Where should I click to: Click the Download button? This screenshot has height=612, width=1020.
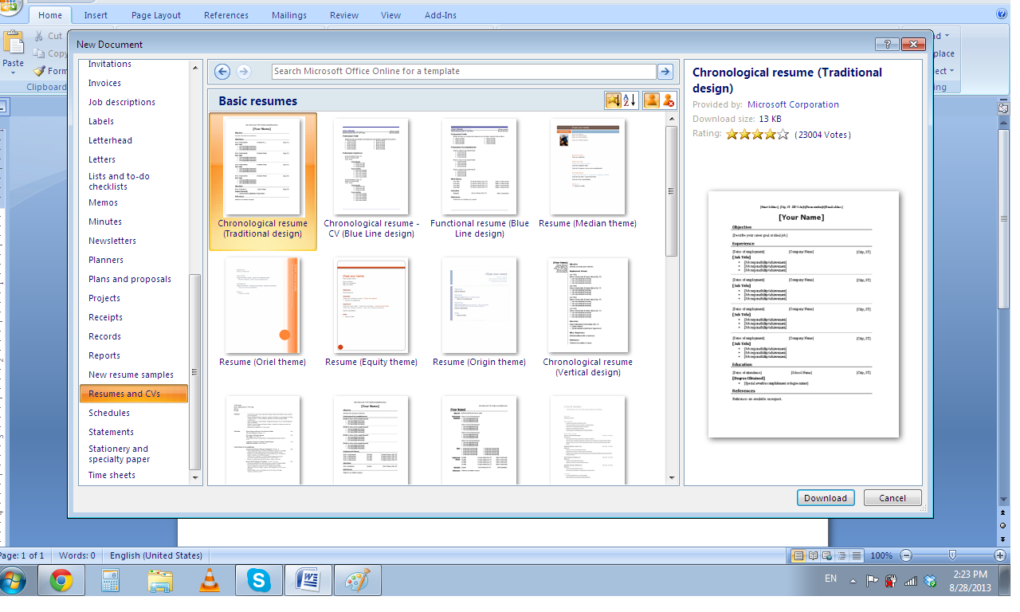pos(826,498)
